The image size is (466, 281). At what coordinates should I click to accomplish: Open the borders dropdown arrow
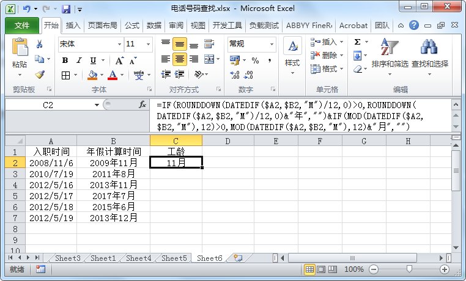pos(75,75)
